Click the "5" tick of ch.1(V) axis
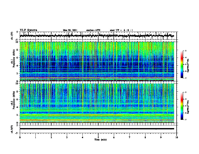Screen dimensions: 199x154 pos(17,32)
